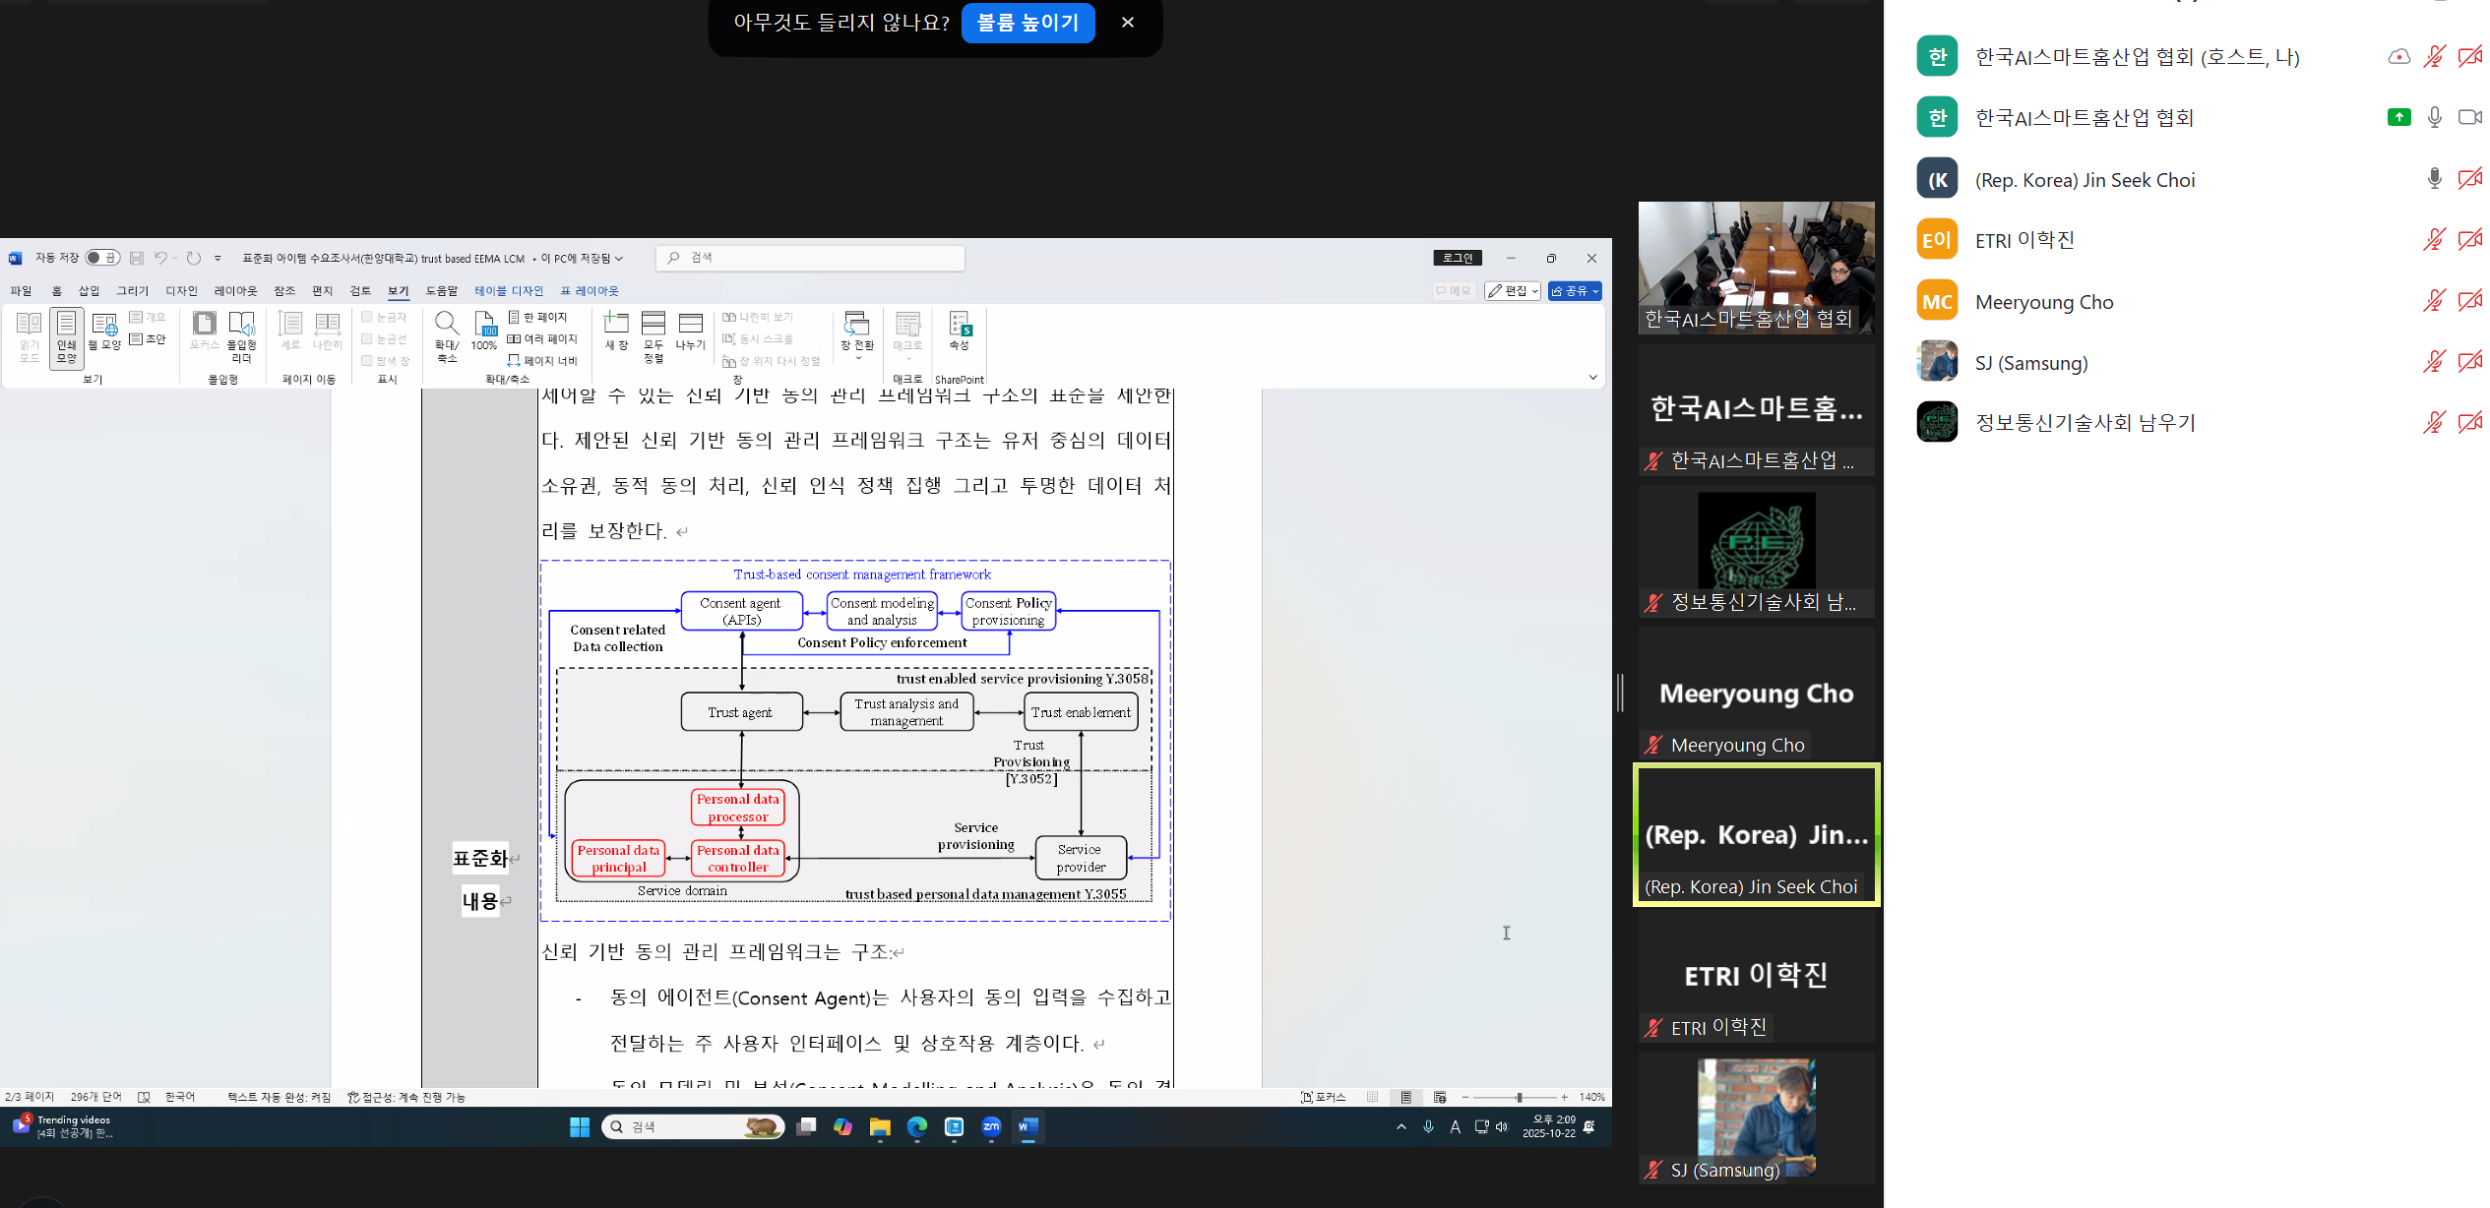This screenshot has width=2490, height=1208.
Task: Expand the 창 전환 (Switch Windows) dropdown
Action: (x=857, y=336)
